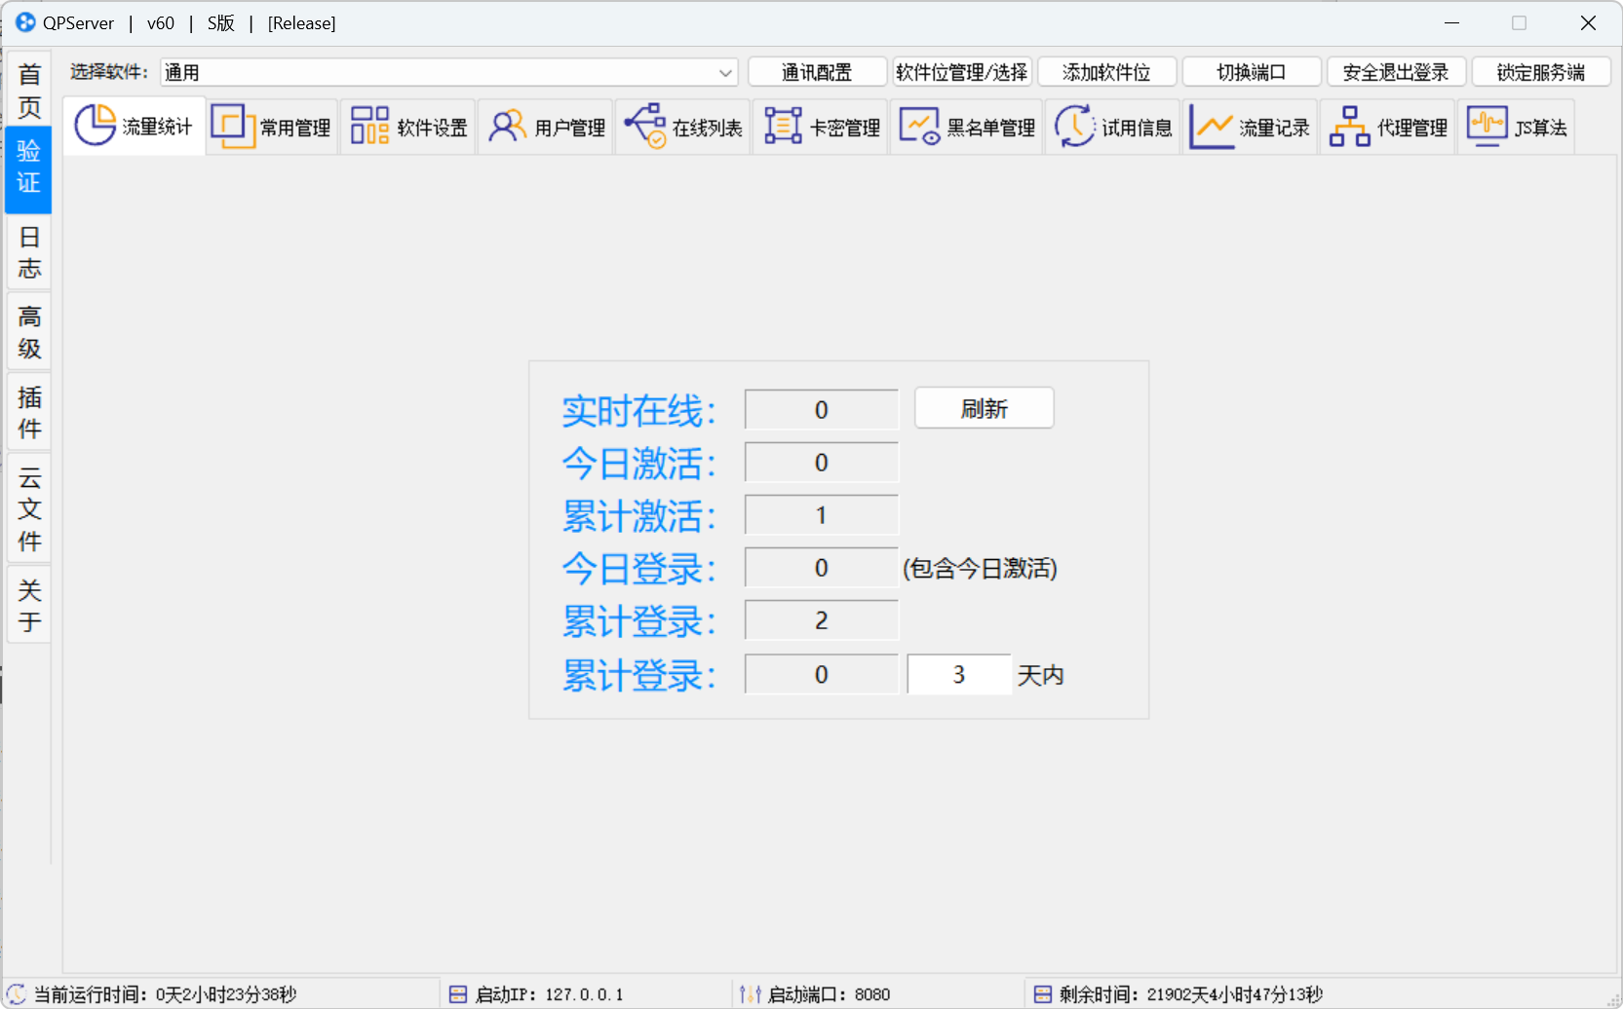This screenshot has width=1623, height=1009.
Task: Open 用户管理 user management icon
Action: click(506, 126)
